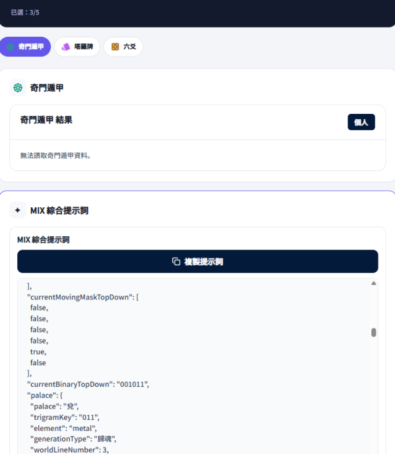Click the copy icon in the 複製提示詞 button

pos(176,261)
